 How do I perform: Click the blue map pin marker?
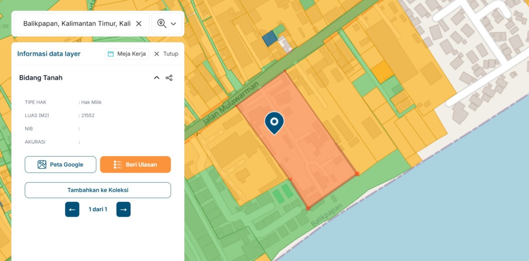pos(274,122)
